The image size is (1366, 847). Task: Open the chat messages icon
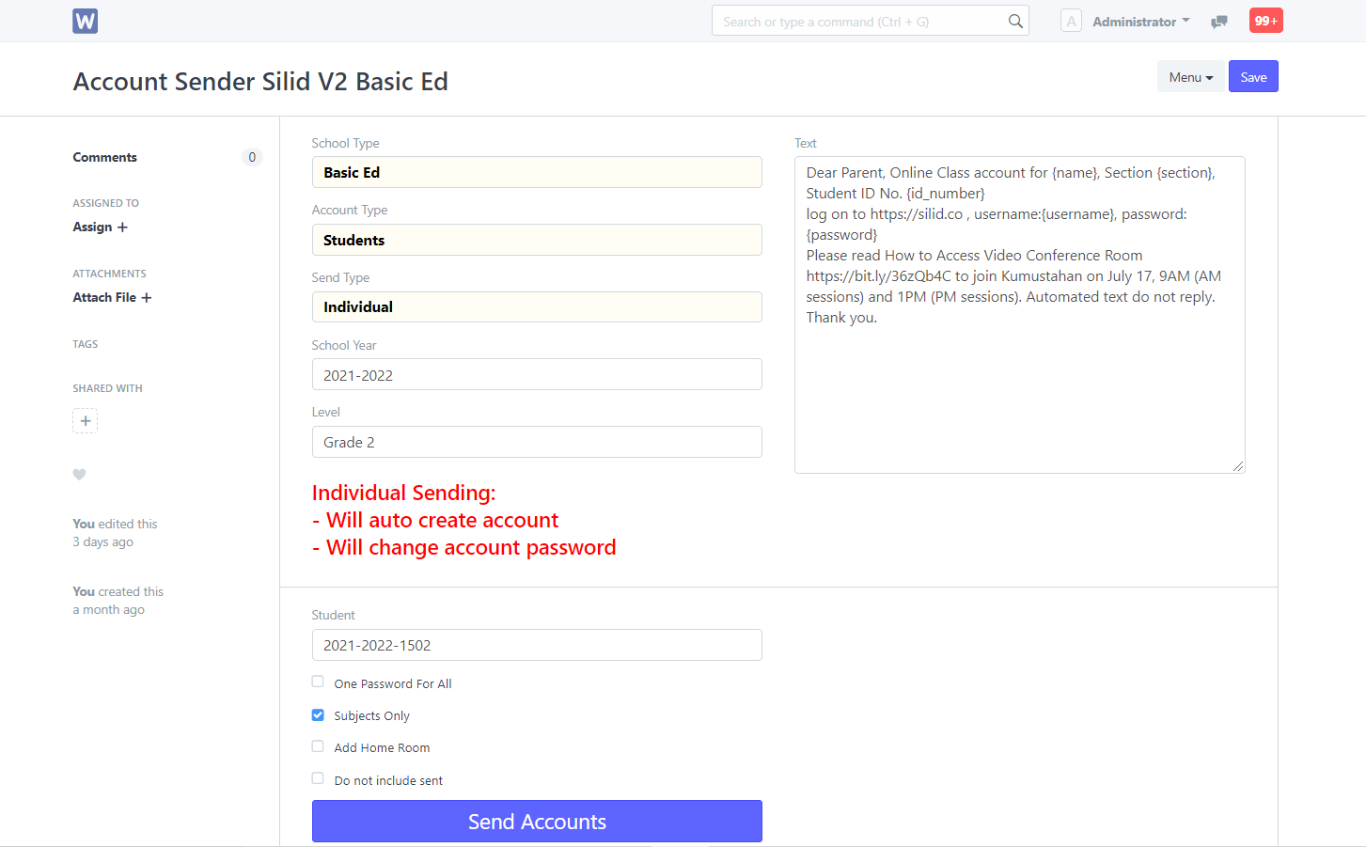(x=1219, y=22)
